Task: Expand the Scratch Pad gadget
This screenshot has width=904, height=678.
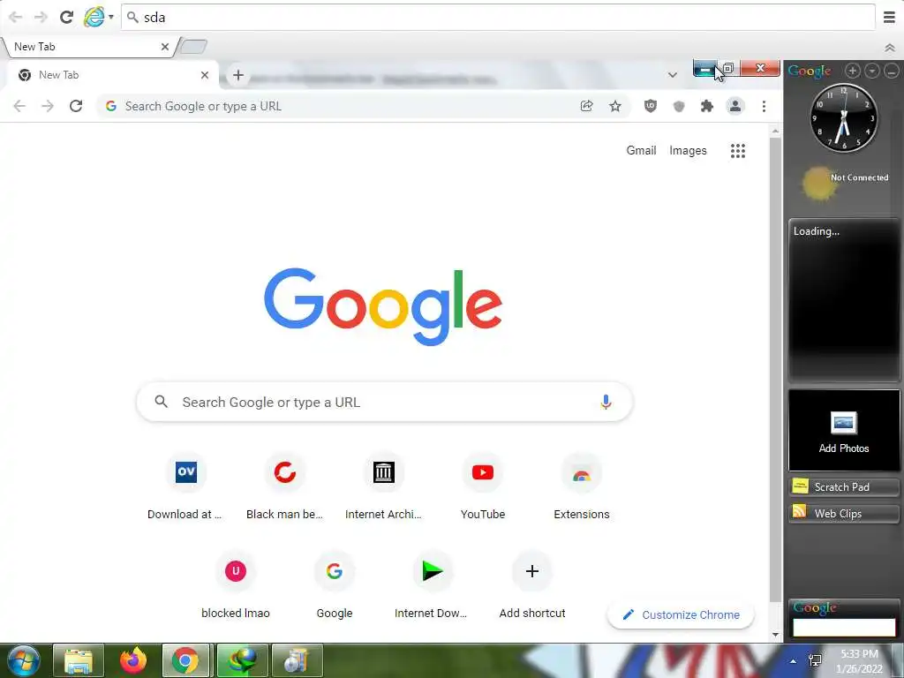Action: (x=843, y=487)
